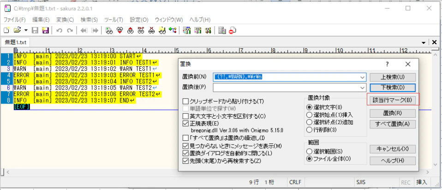Uncheck 置換ダイアログを自動的に閉じる
The width and height of the screenshot is (442, 190).
185,154
